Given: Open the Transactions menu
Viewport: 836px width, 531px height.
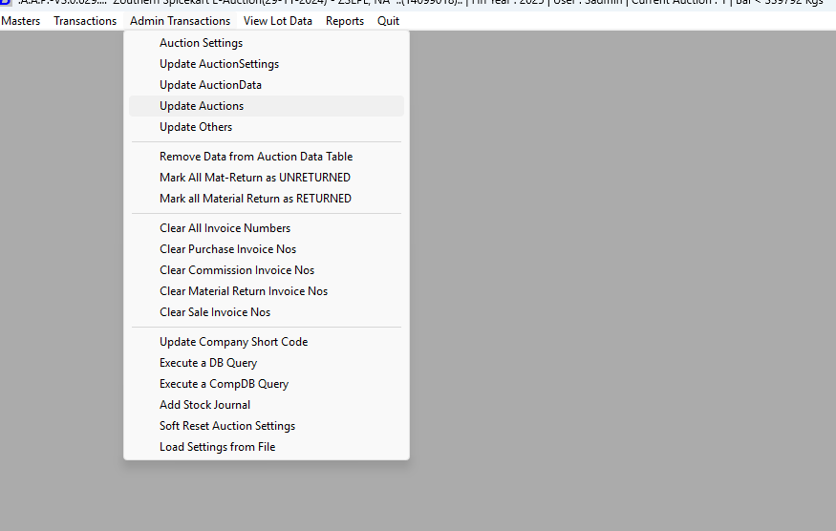Looking at the screenshot, I should point(85,21).
